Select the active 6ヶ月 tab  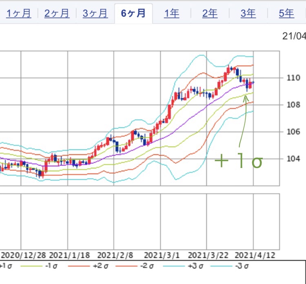pos(133,13)
